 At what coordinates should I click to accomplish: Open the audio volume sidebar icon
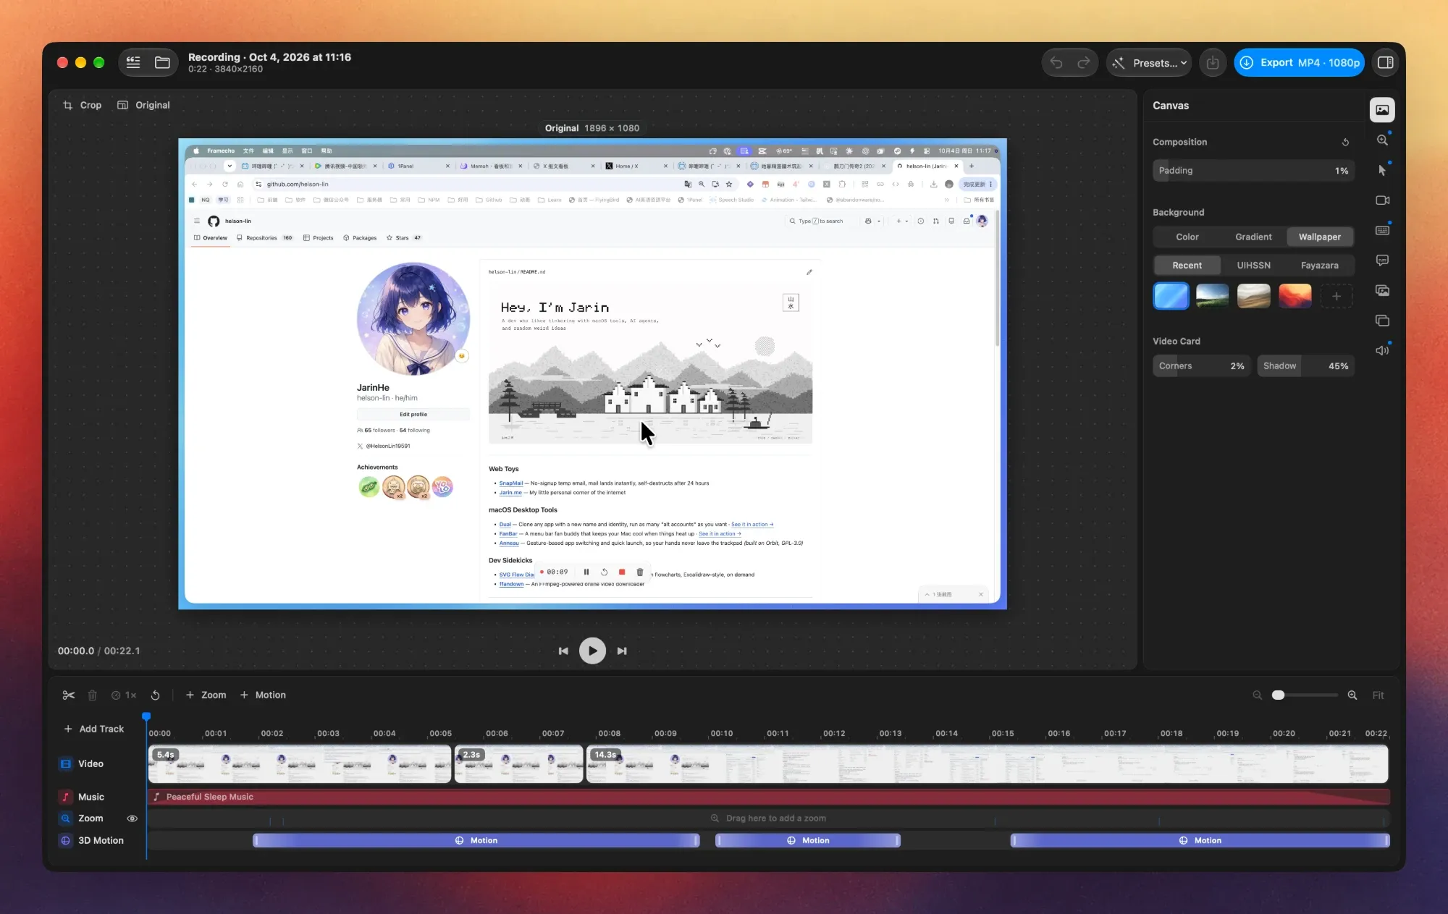[x=1382, y=350]
